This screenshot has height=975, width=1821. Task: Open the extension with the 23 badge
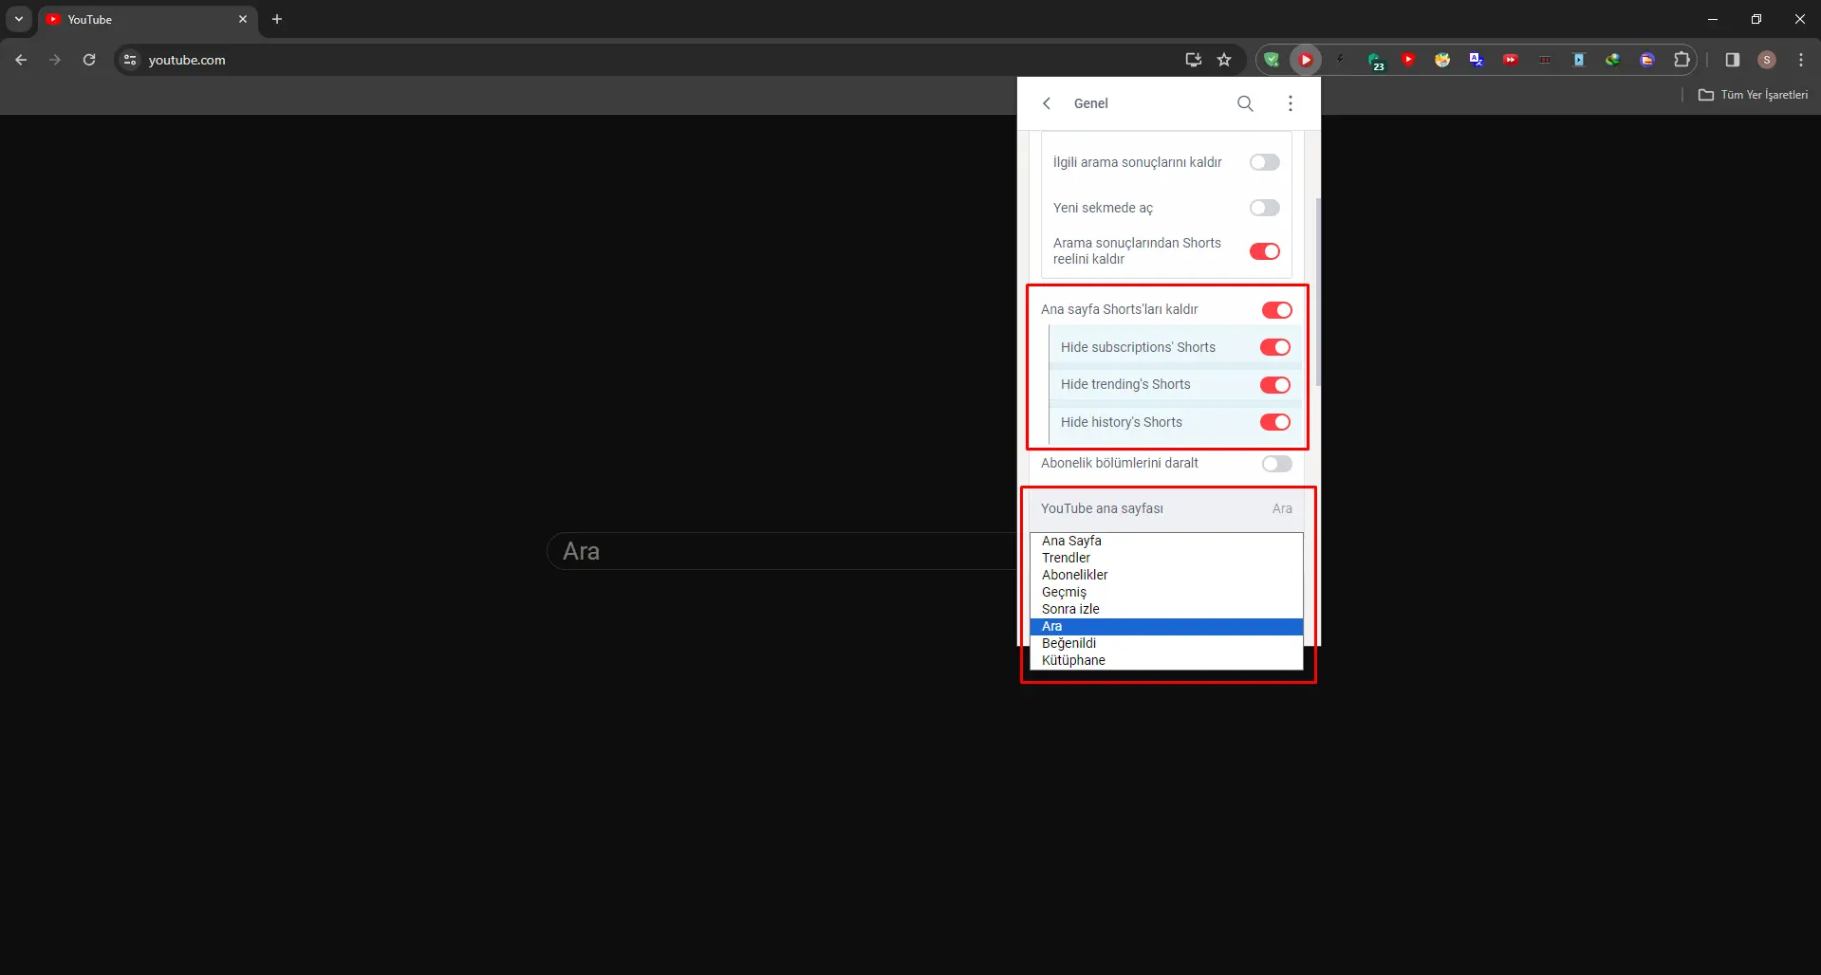(1375, 61)
